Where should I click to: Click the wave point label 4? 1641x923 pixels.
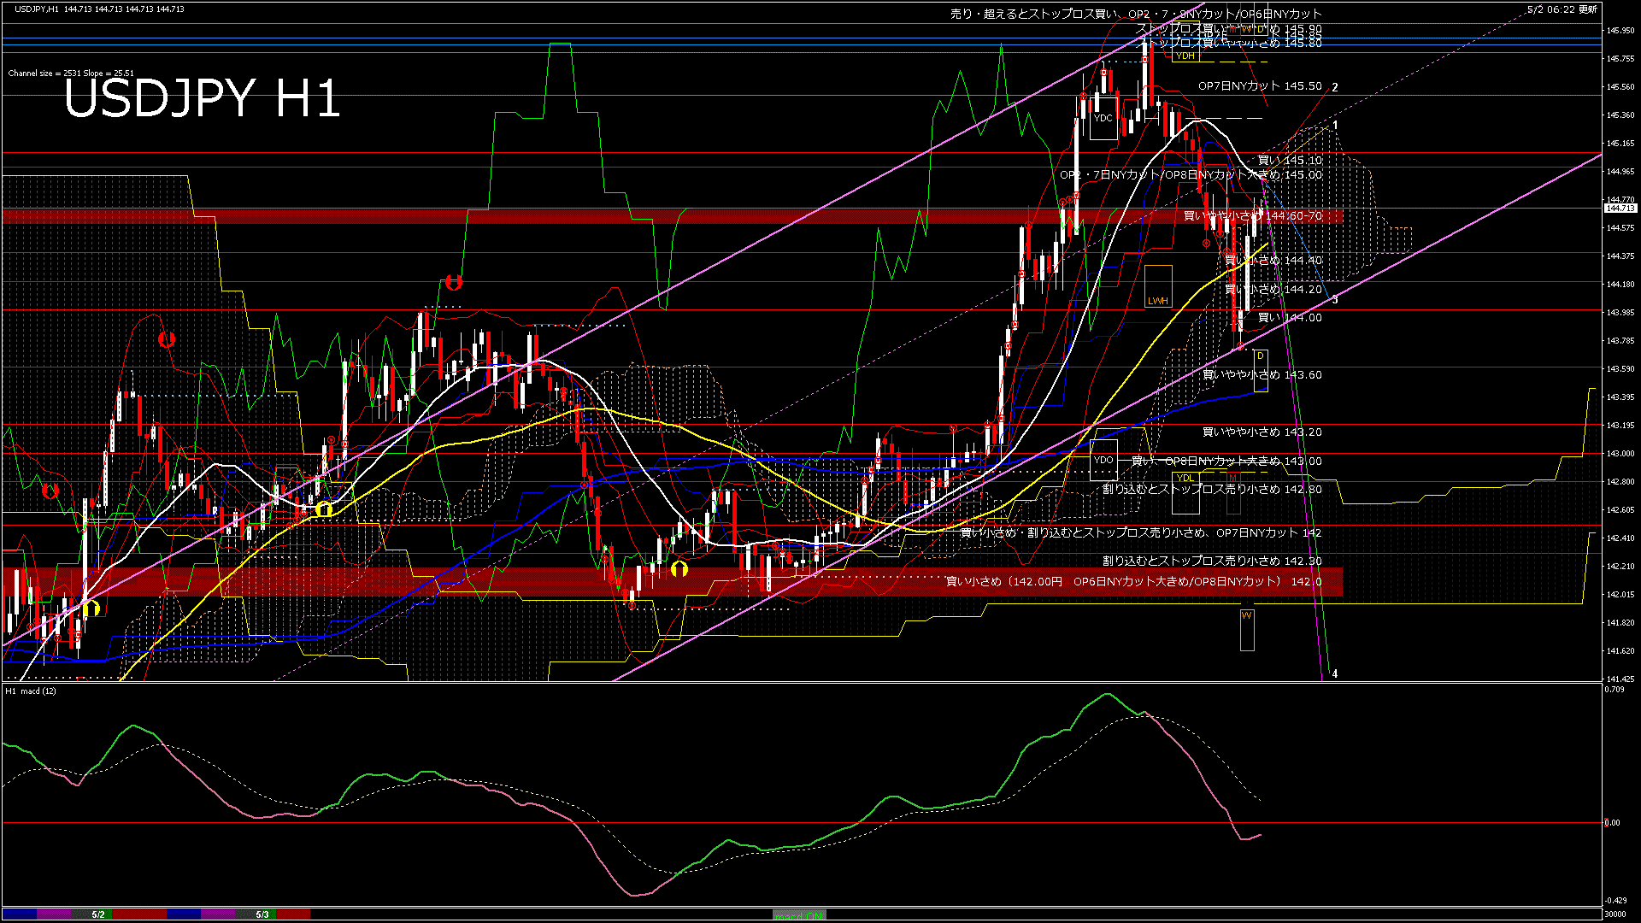coord(1335,673)
